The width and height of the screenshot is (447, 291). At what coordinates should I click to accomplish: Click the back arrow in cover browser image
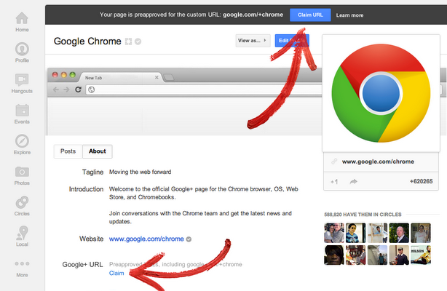pyautogui.click(x=56, y=89)
